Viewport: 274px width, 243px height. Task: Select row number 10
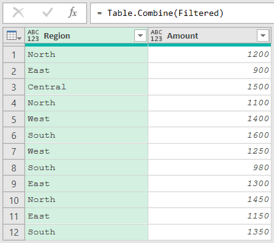point(13,200)
